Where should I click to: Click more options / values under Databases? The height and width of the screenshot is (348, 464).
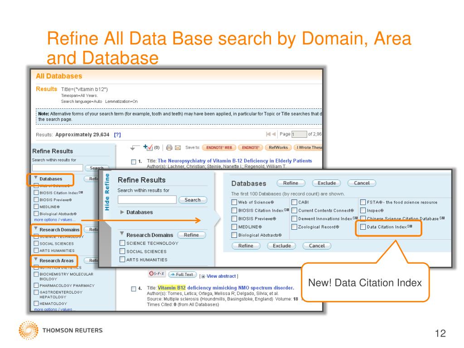tap(55, 220)
